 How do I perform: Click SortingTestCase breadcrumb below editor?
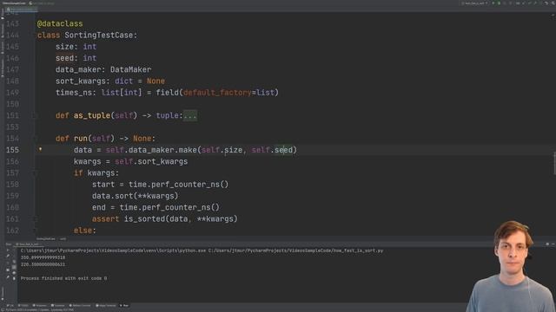tap(46, 239)
